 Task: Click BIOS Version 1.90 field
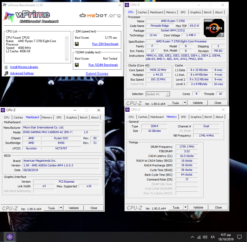pos(61,165)
